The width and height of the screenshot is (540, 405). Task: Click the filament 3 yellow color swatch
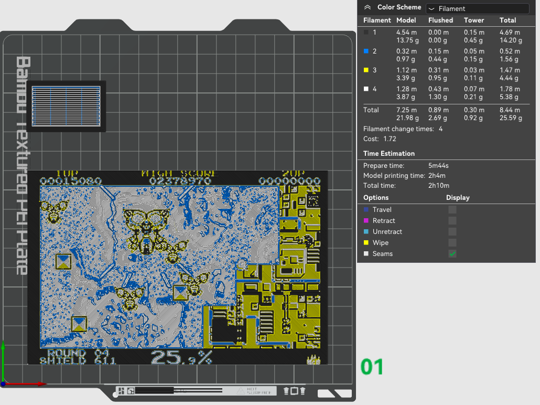pos(366,70)
